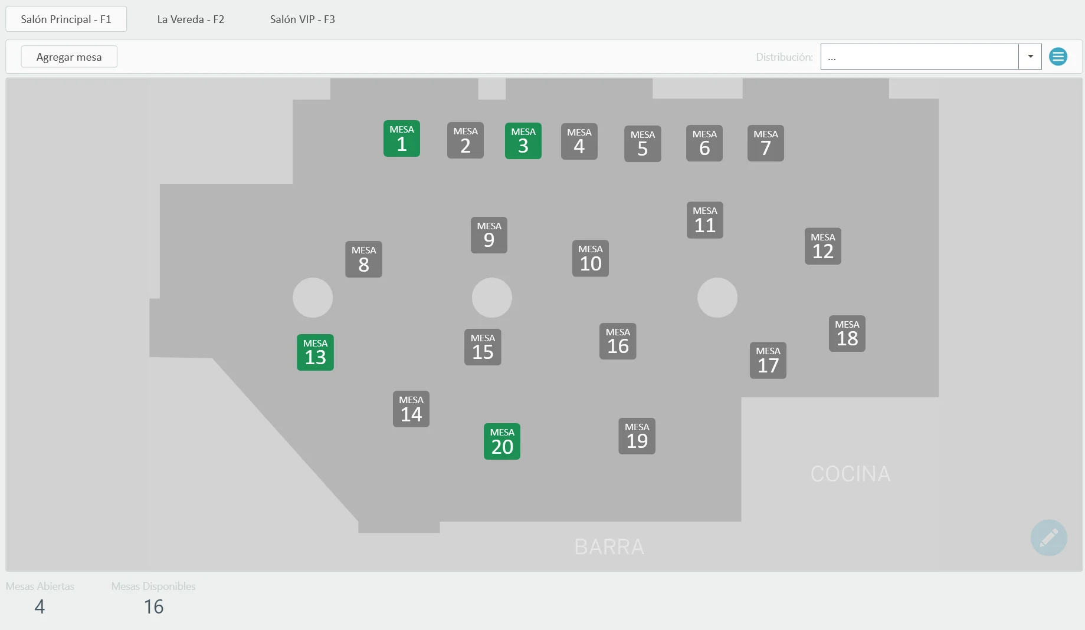Select the Mesa 8 table
1085x630 pixels.
click(363, 259)
